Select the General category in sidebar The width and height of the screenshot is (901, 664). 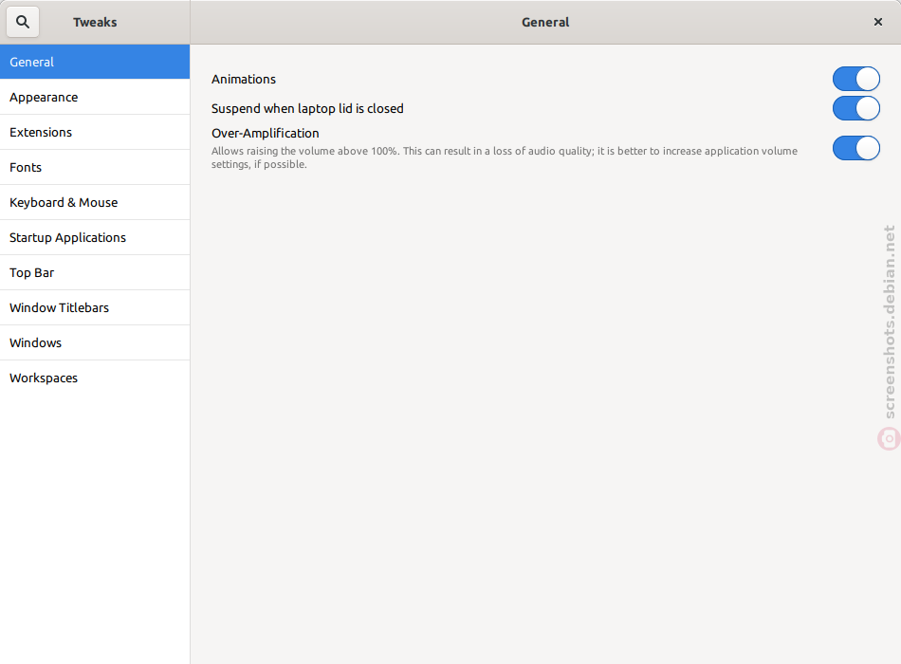coord(95,62)
